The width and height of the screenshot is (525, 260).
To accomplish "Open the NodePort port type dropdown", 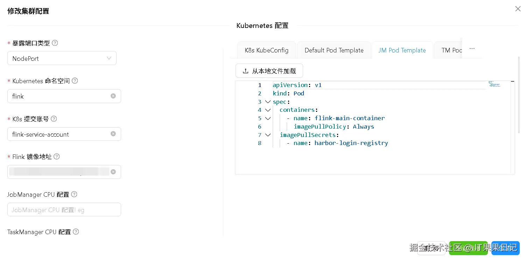I will pos(62,58).
